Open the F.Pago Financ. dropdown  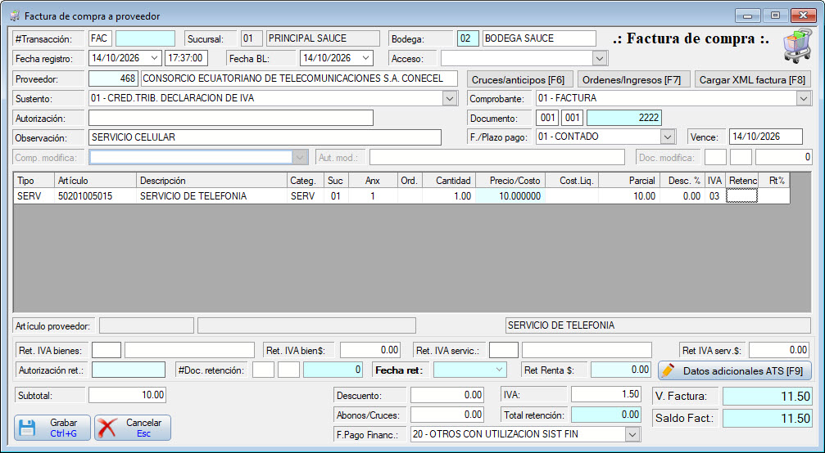click(632, 434)
